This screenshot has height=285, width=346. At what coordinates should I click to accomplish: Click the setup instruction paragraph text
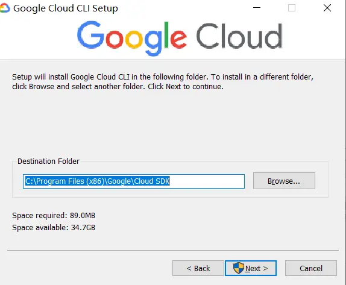pyautogui.click(x=163, y=81)
